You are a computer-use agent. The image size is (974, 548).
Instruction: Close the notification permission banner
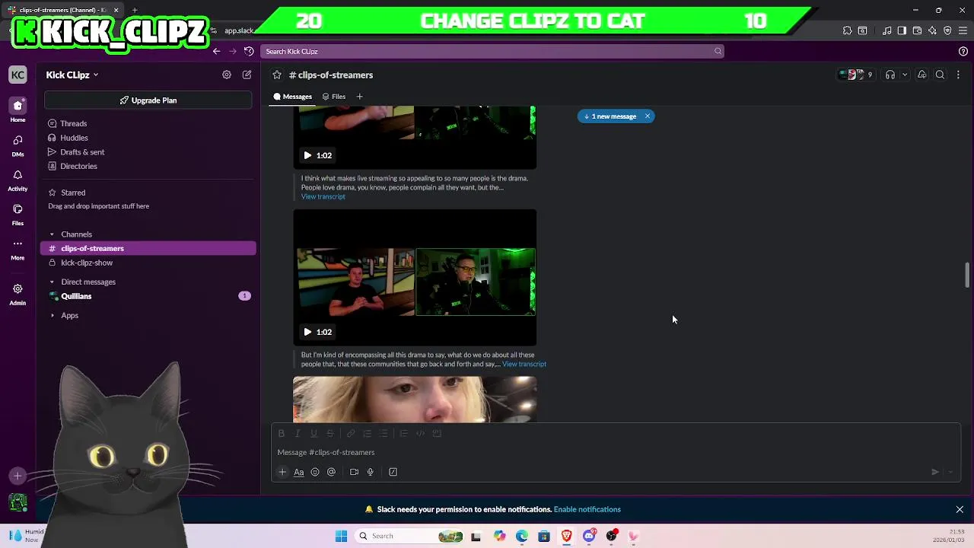[960, 509]
